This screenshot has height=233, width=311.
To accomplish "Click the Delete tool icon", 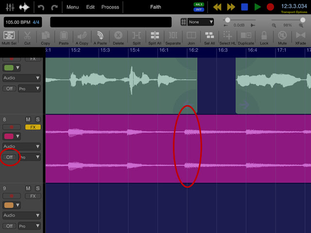I will coord(119,38).
